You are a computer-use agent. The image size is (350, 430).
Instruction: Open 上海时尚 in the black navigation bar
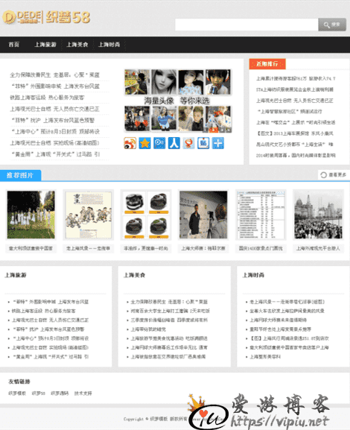[x=109, y=45]
